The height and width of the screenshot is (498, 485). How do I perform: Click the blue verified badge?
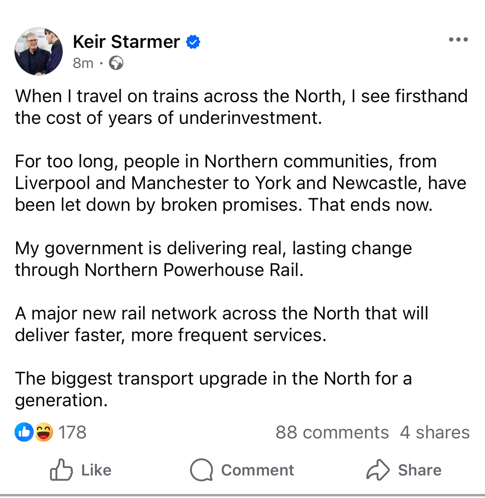pyautogui.click(x=193, y=42)
